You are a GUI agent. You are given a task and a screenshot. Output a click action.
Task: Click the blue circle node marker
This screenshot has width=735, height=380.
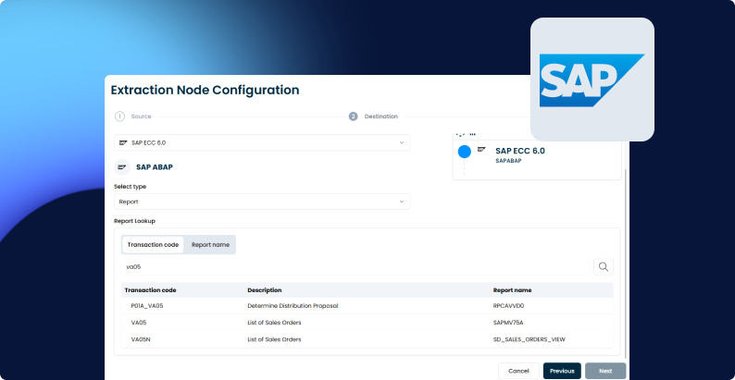coord(464,152)
